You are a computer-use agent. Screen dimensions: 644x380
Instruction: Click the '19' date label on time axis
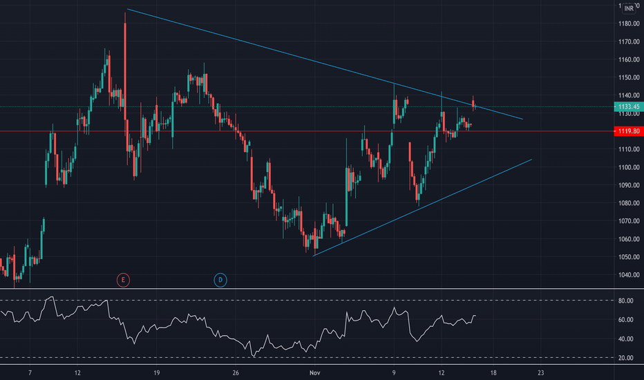click(156, 373)
